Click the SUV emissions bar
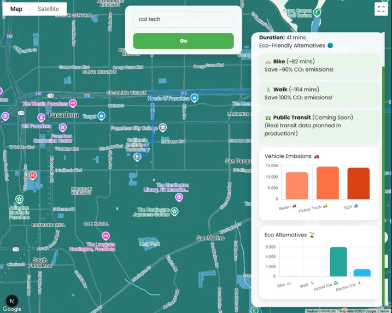 (x=358, y=184)
